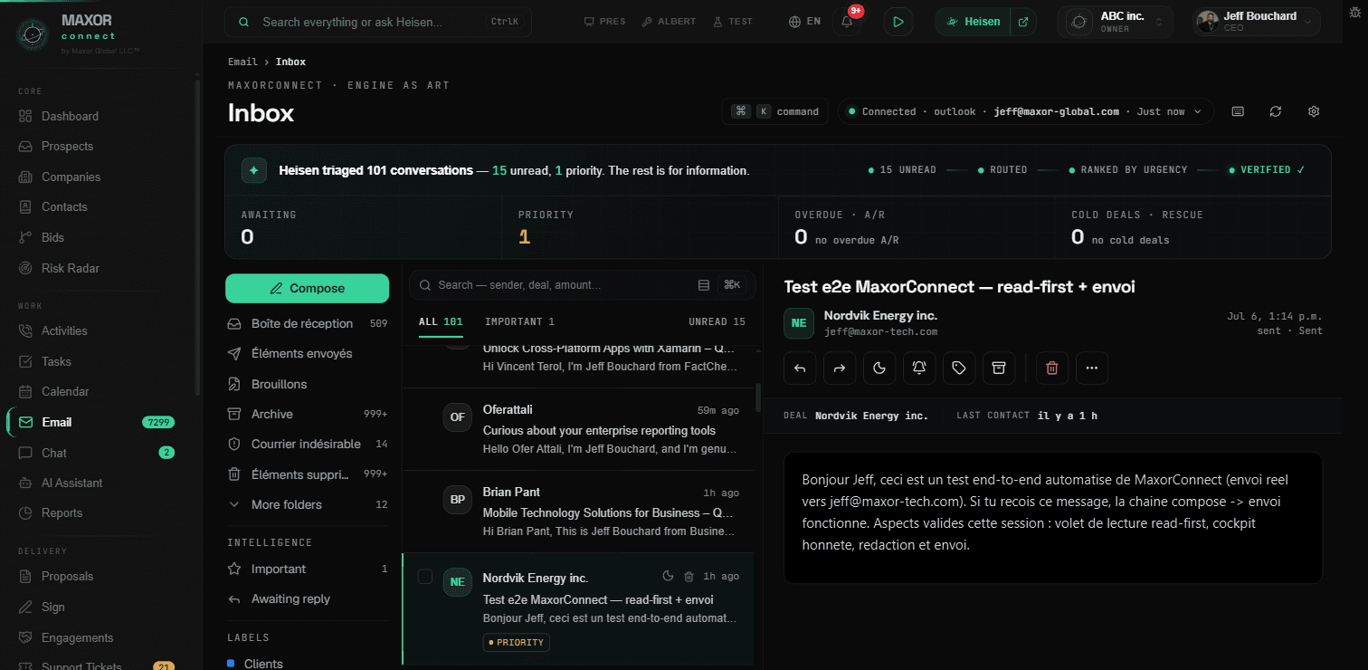Open Éléments supprimés folder

(307, 474)
